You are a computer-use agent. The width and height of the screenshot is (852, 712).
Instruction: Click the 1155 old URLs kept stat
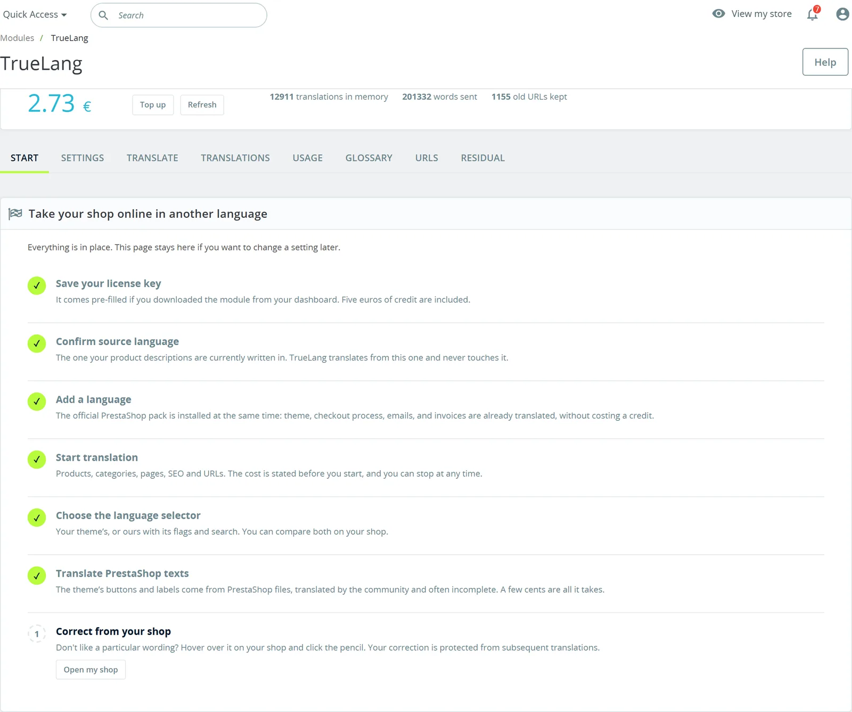(529, 96)
